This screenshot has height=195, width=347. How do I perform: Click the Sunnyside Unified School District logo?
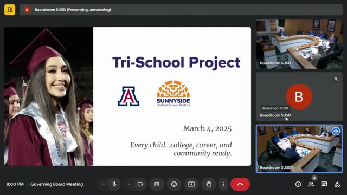pos(173,94)
